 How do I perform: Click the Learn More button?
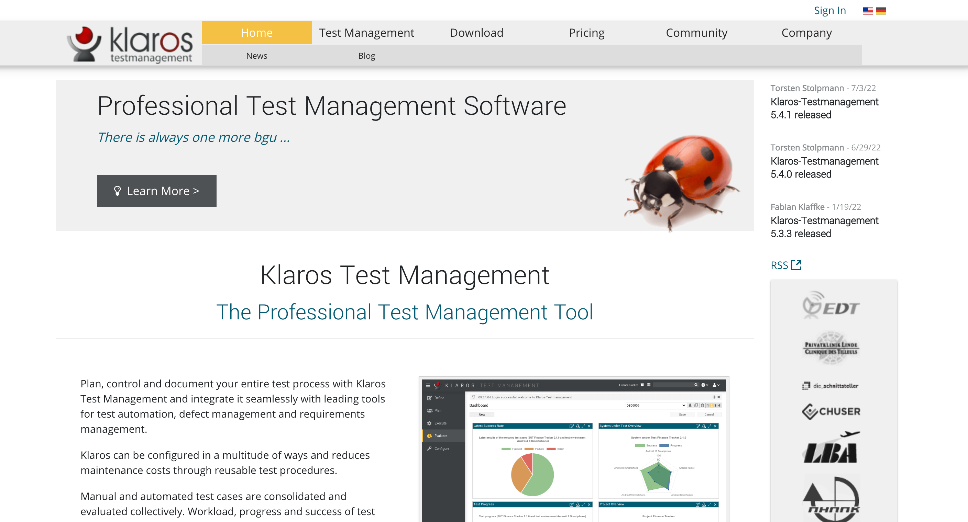tap(157, 191)
